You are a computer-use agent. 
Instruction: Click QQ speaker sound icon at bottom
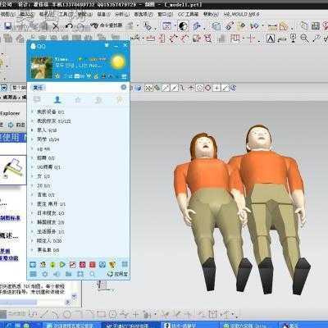[57, 274]
